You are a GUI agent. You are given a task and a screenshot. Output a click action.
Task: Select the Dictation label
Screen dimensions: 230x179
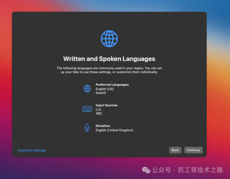click(103, 126)
